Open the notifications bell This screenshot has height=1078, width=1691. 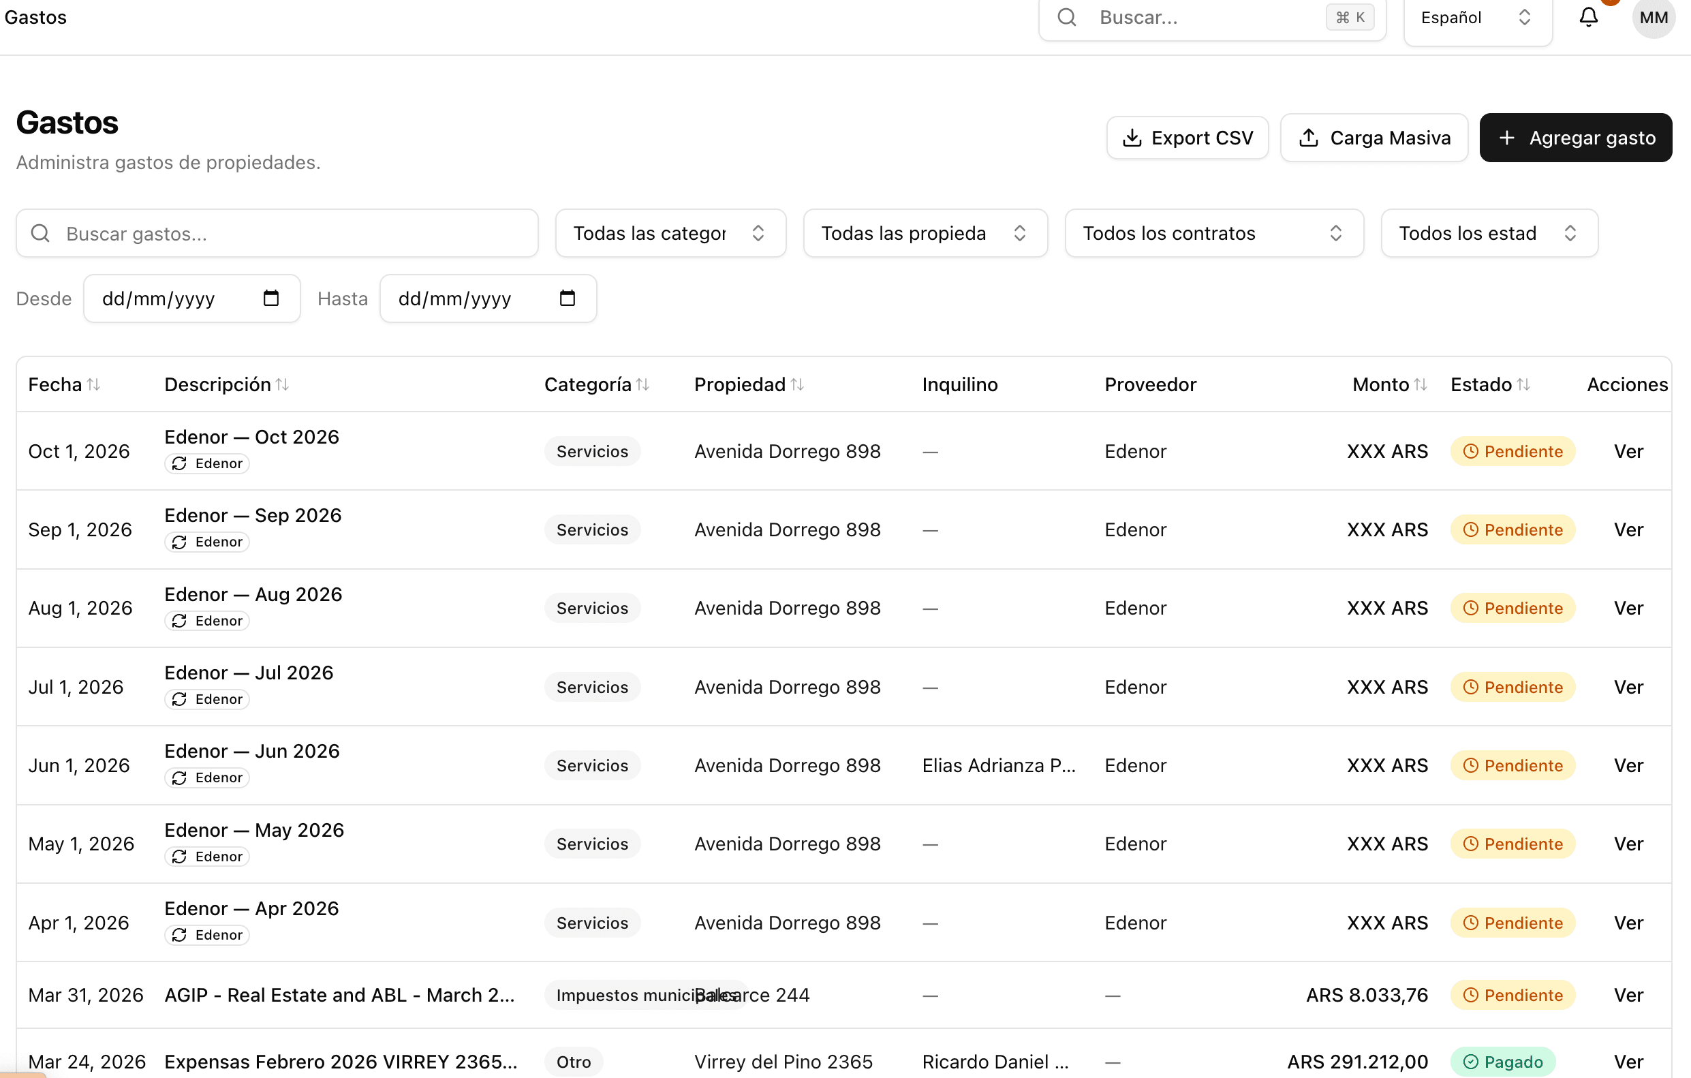click(1589, 17)
